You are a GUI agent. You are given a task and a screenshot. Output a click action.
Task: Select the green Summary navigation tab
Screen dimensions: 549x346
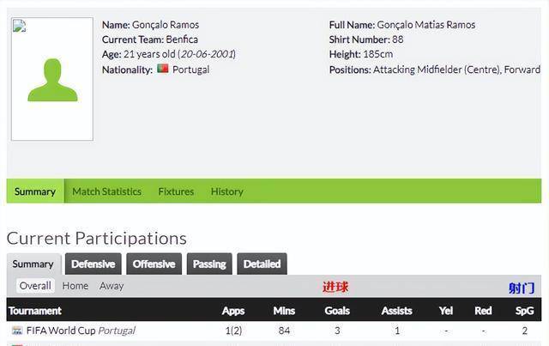34,191
